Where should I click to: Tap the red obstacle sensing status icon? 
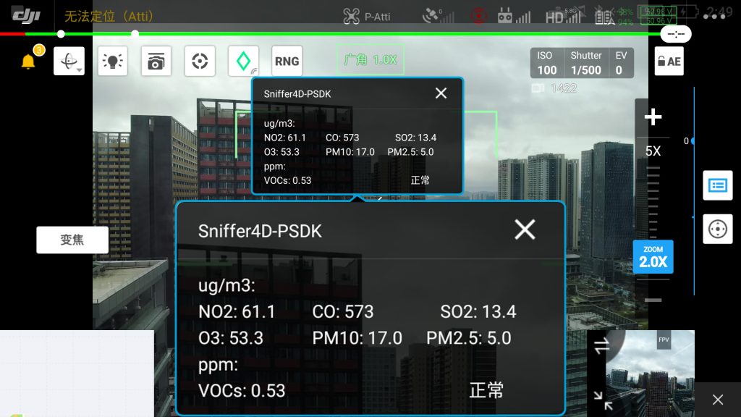479,16
